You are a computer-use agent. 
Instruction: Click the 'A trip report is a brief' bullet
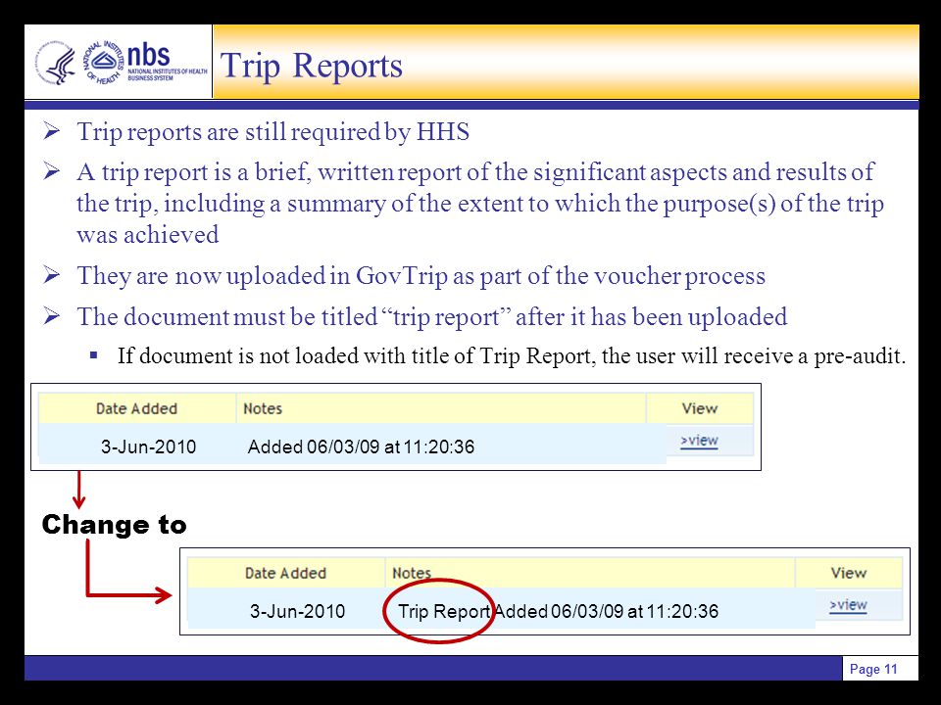[480, 204]
